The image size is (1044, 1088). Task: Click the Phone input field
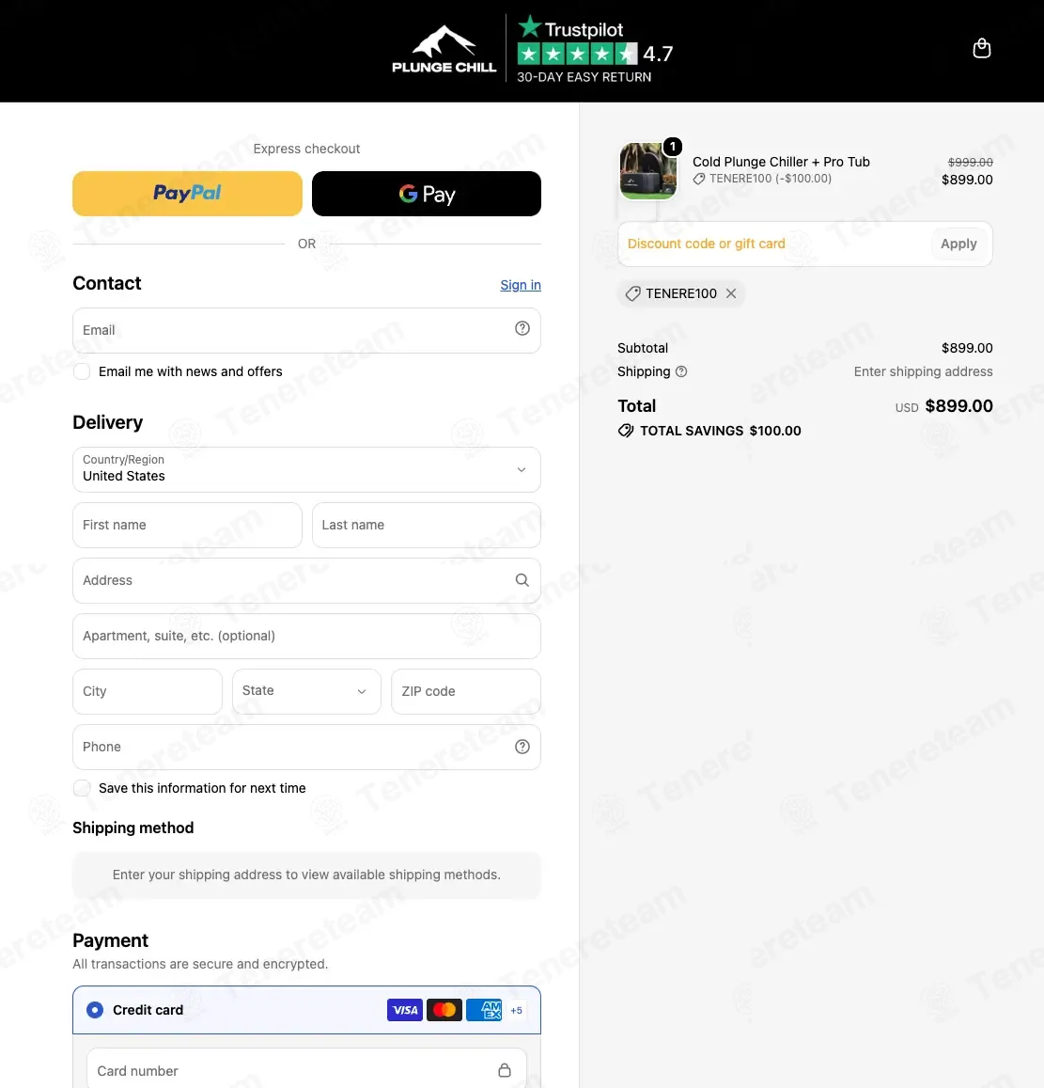point(306,748)
